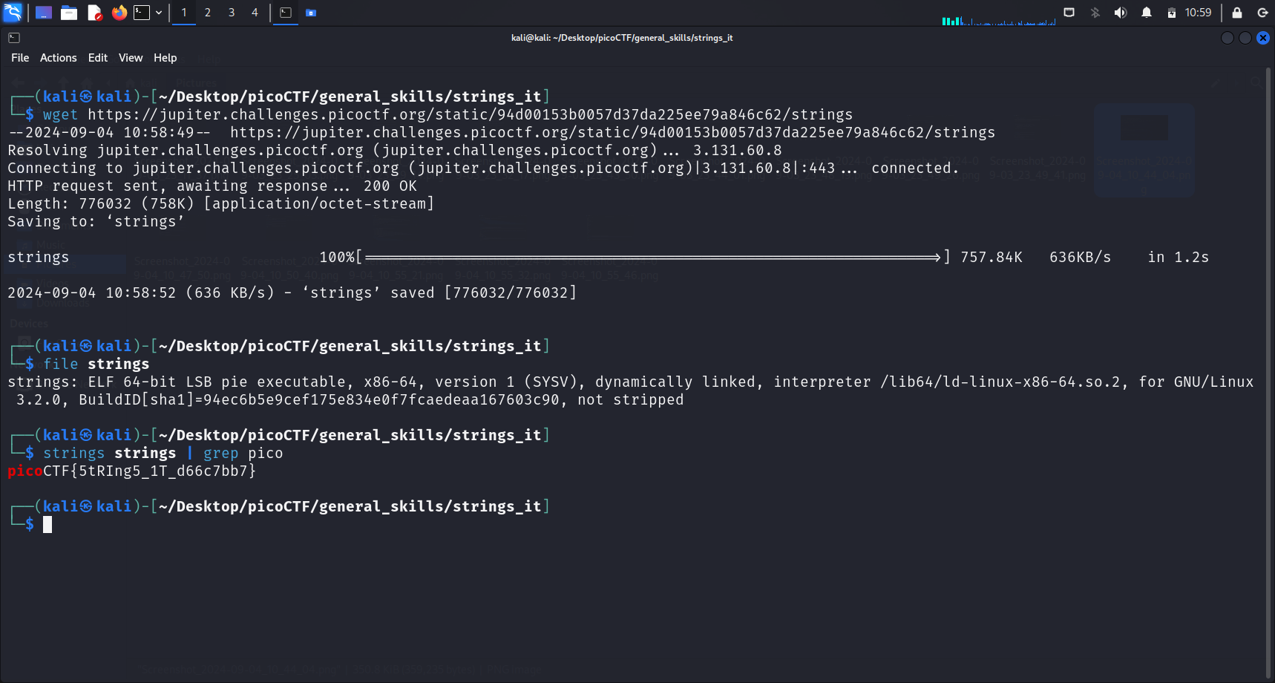Open the terminal File menu

click(20, 58)
